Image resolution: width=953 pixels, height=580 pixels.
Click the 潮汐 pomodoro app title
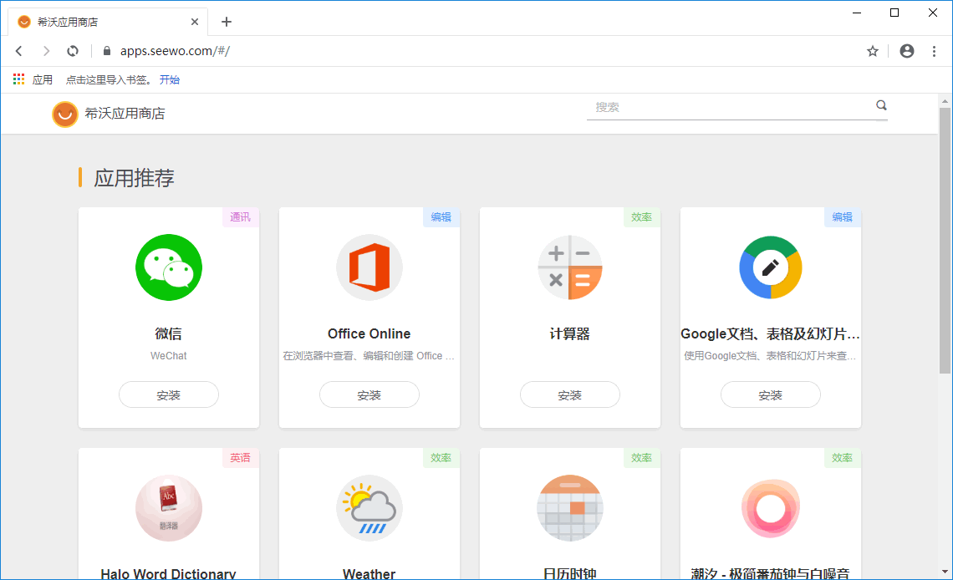click(770, 573)
